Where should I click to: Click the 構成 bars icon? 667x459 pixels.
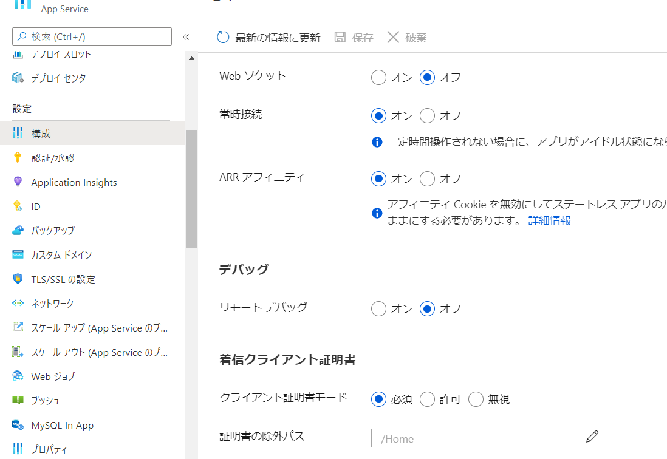click(18, 133)
